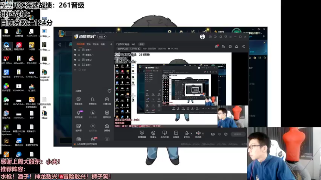Toggle visibility eye for the 全屏 1 source
Viewport: 321px width, 180px height.
pyautogui.click(x=75, y=65)
